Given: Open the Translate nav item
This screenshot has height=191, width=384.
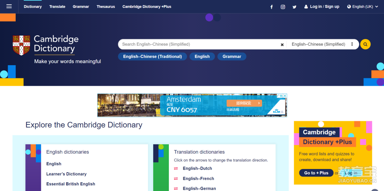Looking at the screenshot, I should click(57, 7).
